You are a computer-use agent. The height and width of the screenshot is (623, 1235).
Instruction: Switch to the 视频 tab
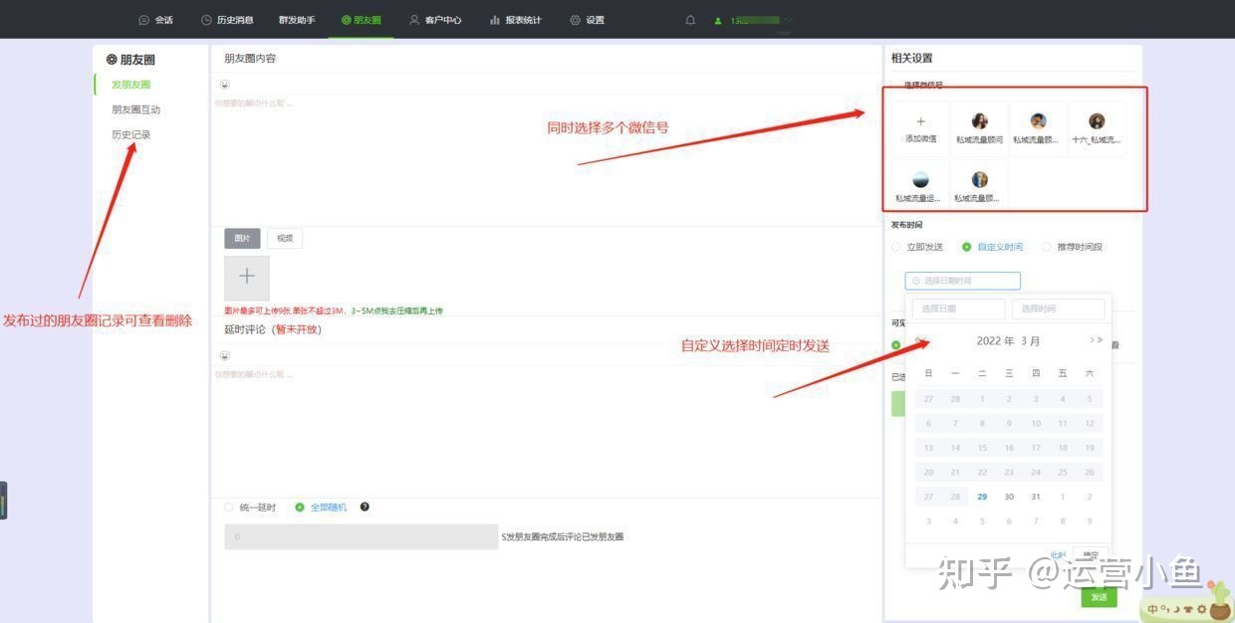pyautogui.click(x=285, y=239)
